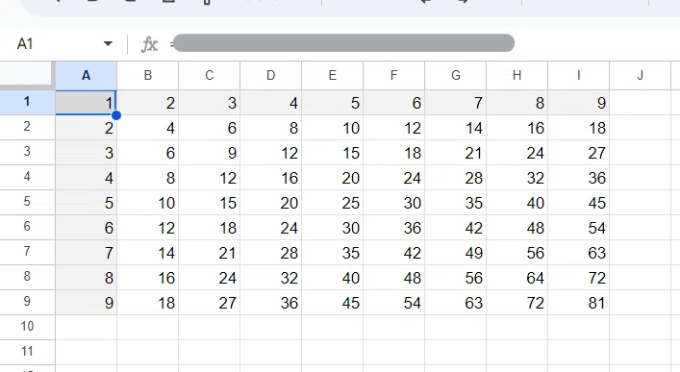Select the row 1 header
The image size is (680, 372).
[27, 102]
